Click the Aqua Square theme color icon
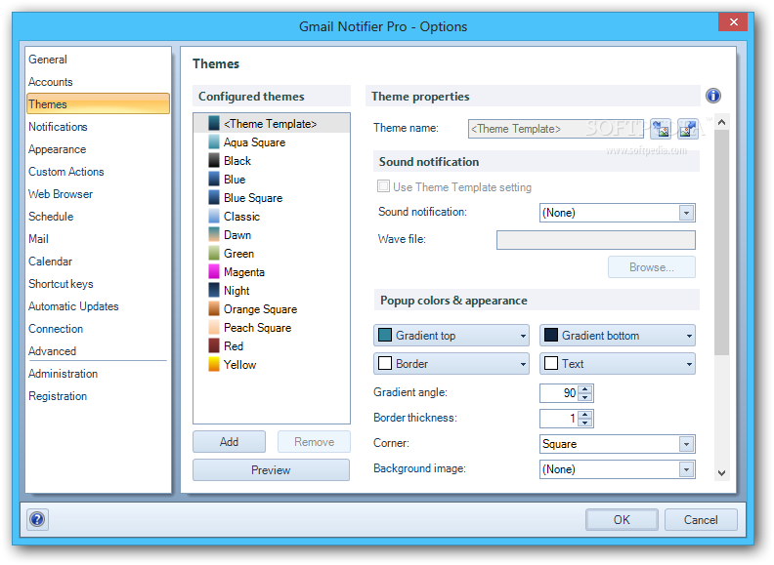This screenshot has width=774, height=565. (214, 142)
